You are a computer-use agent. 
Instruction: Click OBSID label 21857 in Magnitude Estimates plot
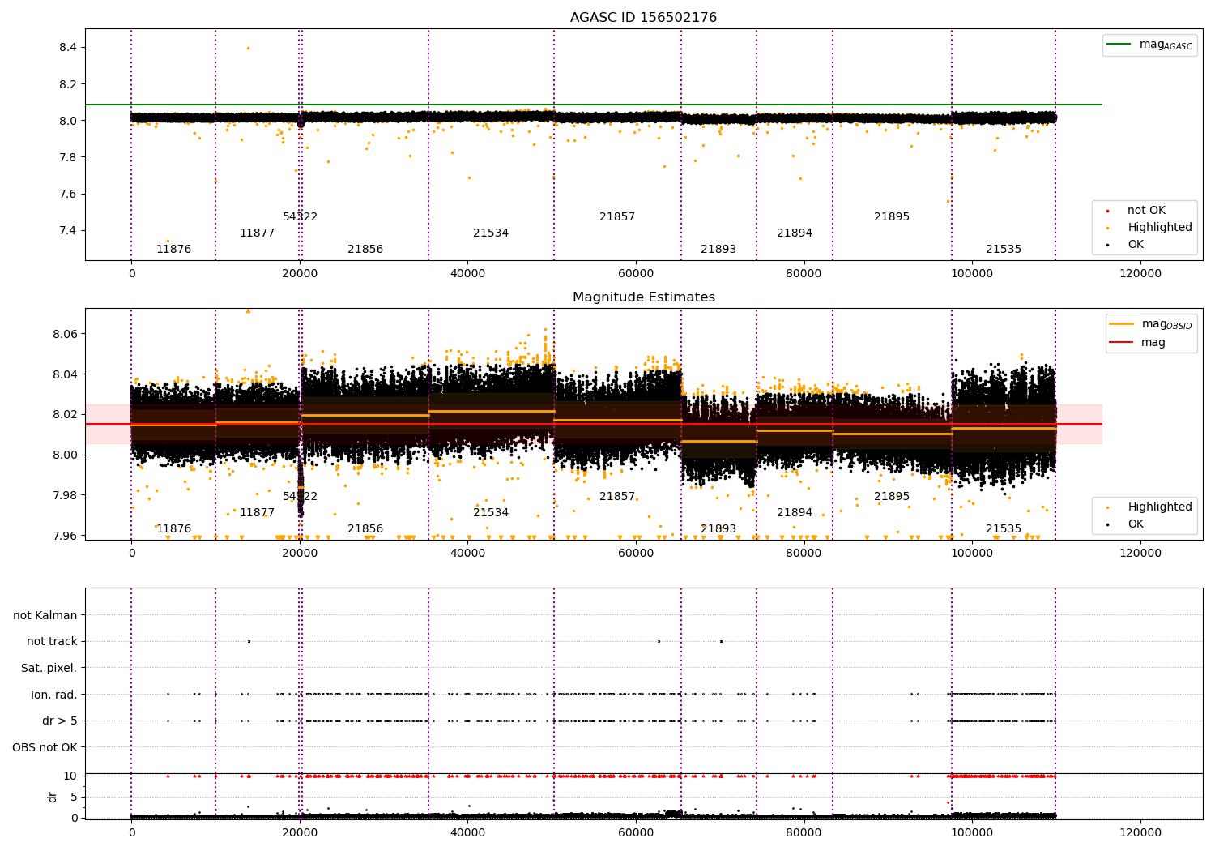[617, 497]
